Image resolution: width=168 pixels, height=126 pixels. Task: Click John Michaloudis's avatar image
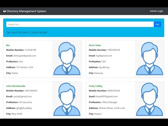click(67, 99)
